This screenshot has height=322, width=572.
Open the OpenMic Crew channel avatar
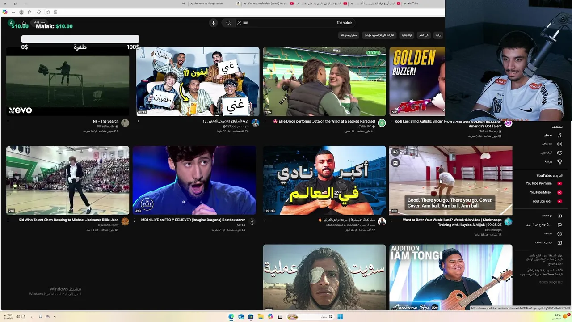click(125, 221)
